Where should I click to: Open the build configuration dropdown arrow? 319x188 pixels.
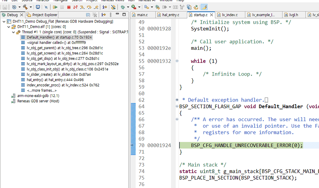20,7
